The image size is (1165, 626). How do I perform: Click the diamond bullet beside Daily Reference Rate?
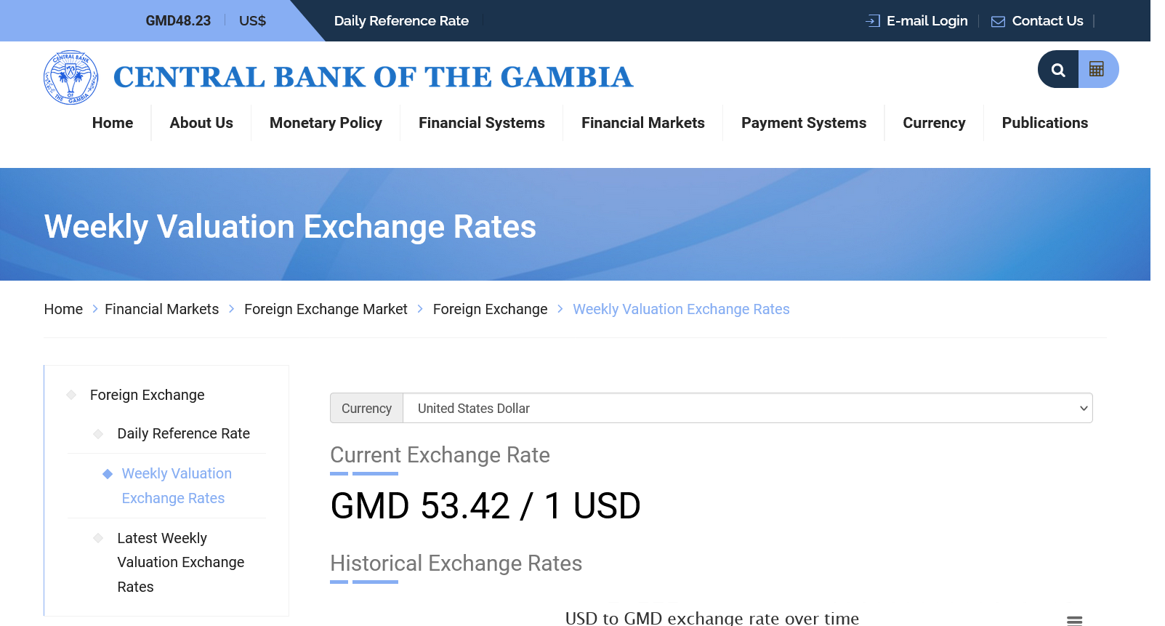click(98, 434)
